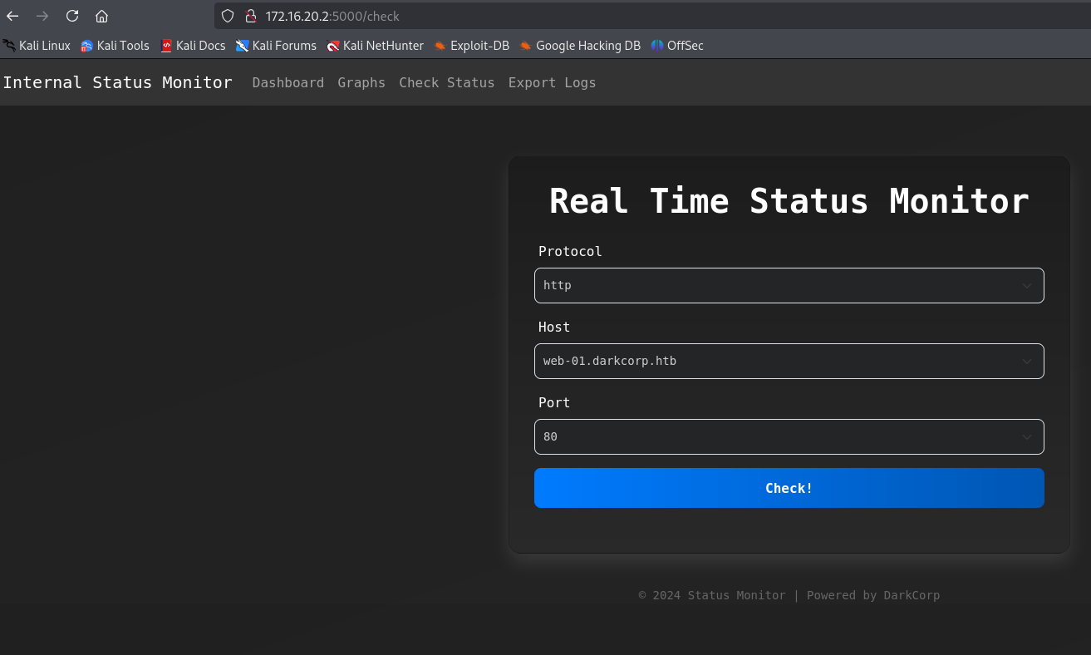Select Check Status in navigation
This screenshot has height=655, width=1091.
[x=446, y=82]
